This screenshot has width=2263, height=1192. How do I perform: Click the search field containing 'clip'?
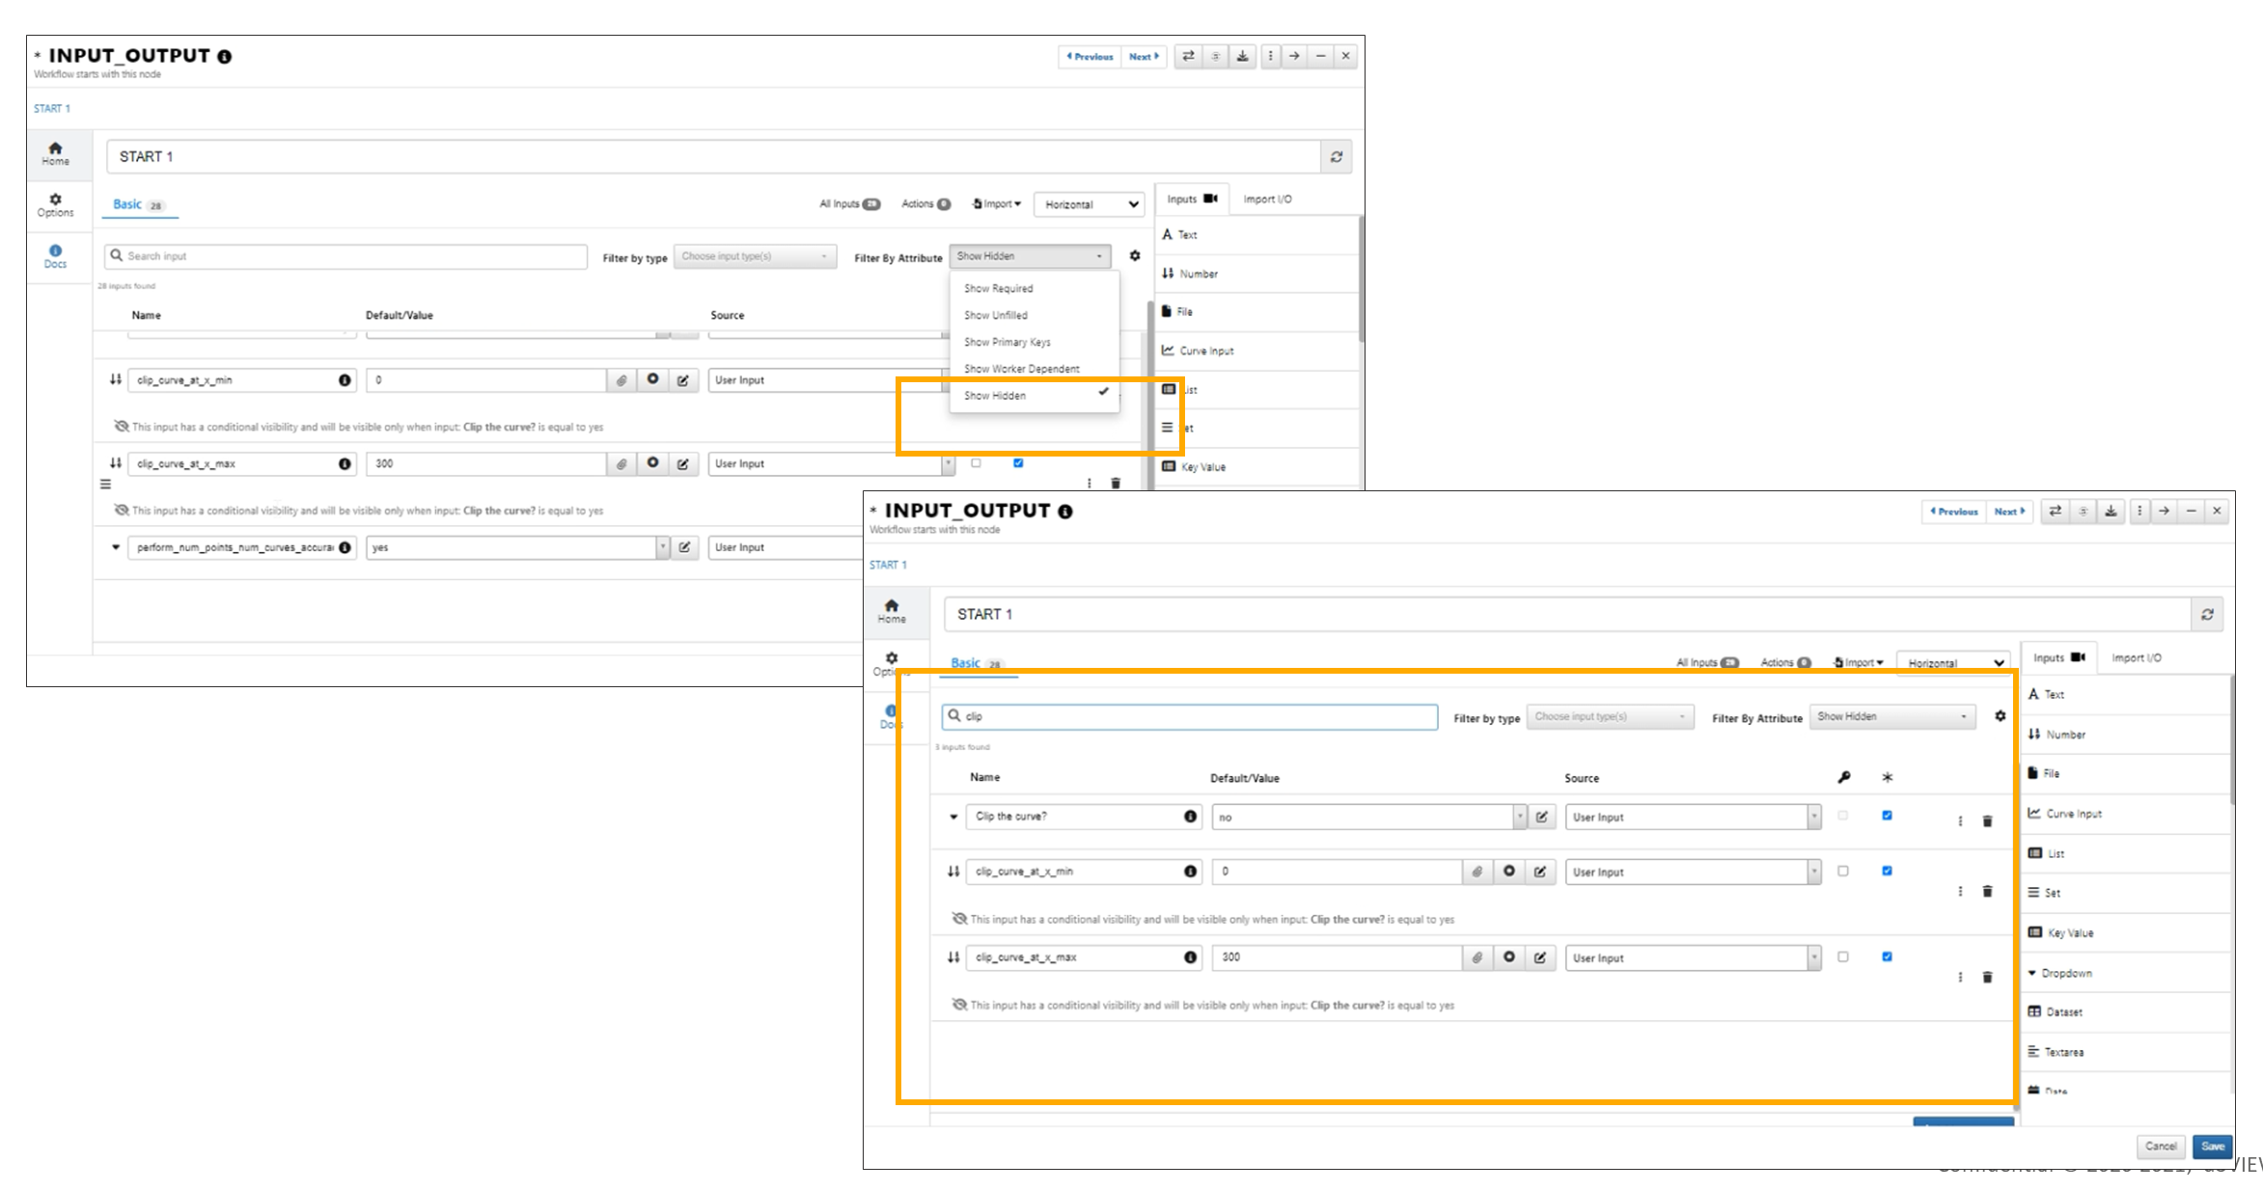tap(1189, 716)
